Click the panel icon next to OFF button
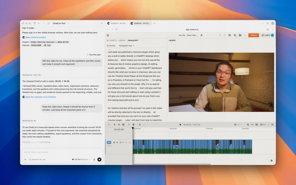The height and width of the screenshot is (185, 296). click(x=257, y=125)
